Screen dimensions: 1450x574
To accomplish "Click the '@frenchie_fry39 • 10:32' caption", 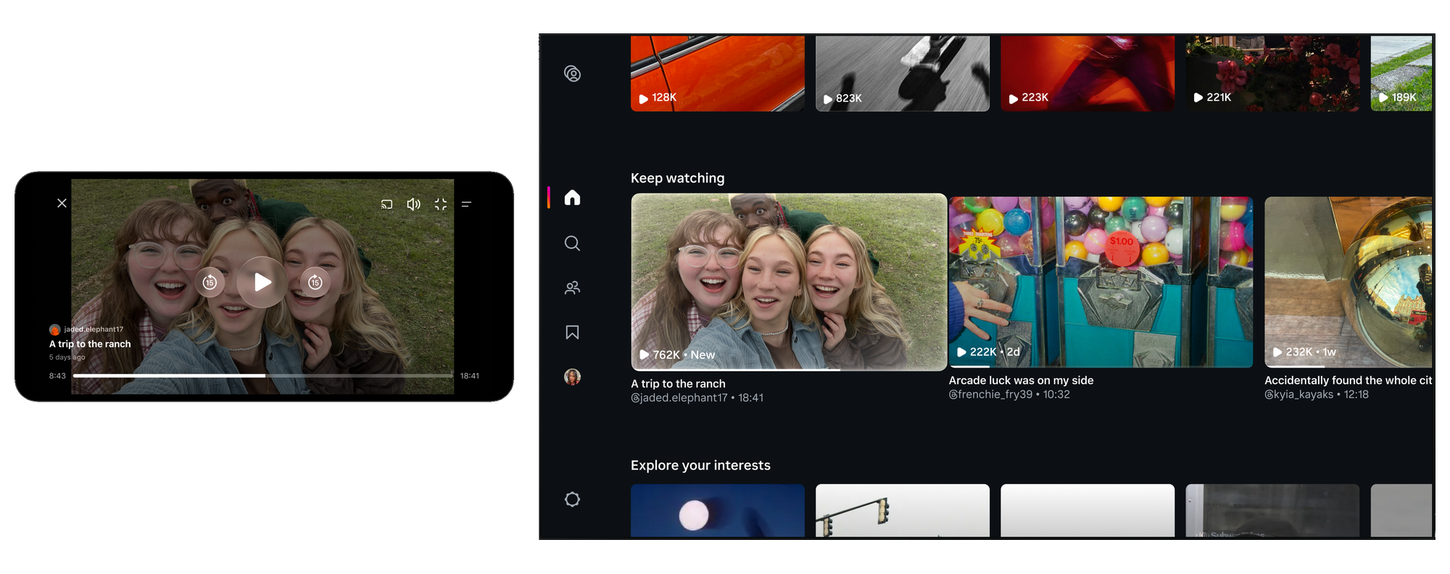I will pyautogui.click(x=1009, y=394).
